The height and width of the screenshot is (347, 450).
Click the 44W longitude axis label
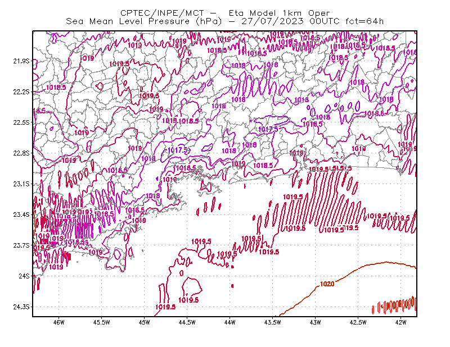click(x=229, y=322)
